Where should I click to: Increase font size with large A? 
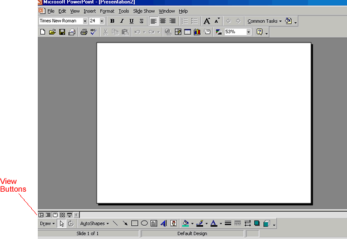click(207, 21)
